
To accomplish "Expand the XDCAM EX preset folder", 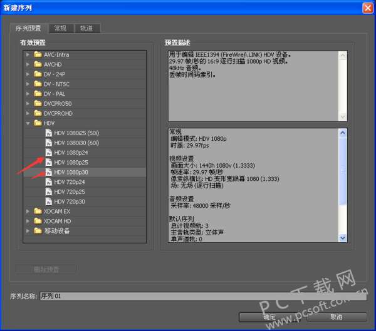I will pyautogui.click(x=28, y=211).
